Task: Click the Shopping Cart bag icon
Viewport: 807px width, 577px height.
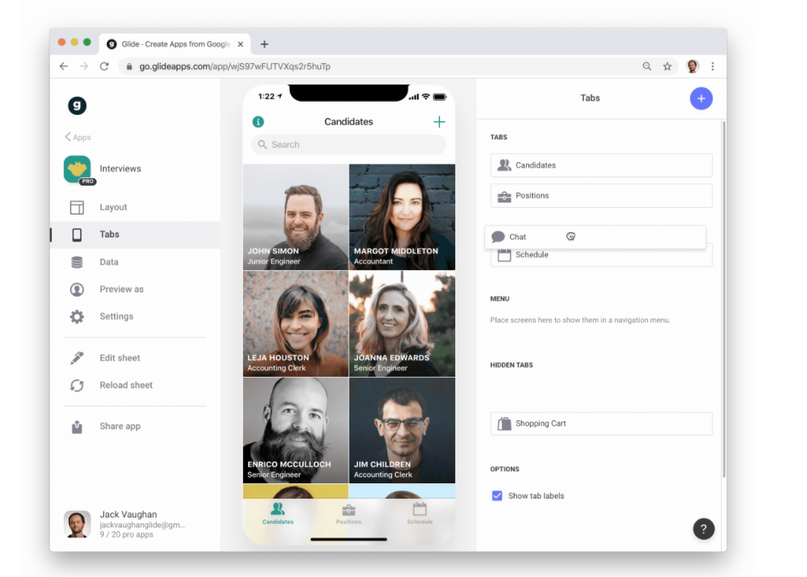Action: point(504,423)
